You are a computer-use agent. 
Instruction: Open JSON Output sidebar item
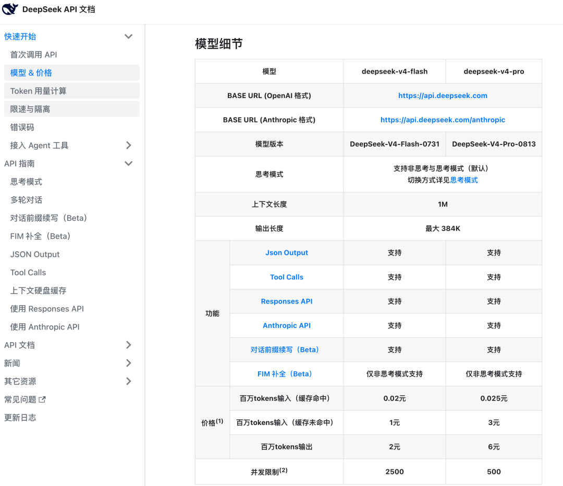click(35, 254)
